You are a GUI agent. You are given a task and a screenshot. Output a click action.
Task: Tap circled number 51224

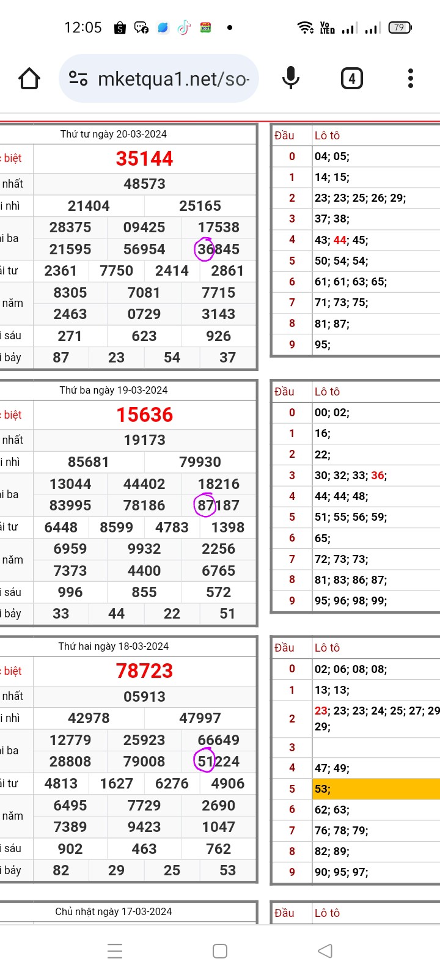click(x=218, y=762)
